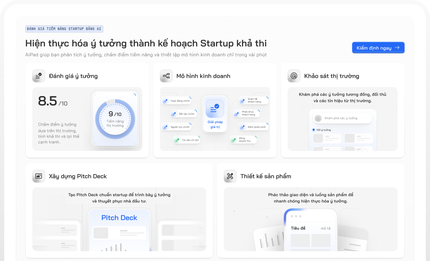Click the Đánh giá ý tưởng checklist icon
The image size is (430, 261).
pos(39,76)
